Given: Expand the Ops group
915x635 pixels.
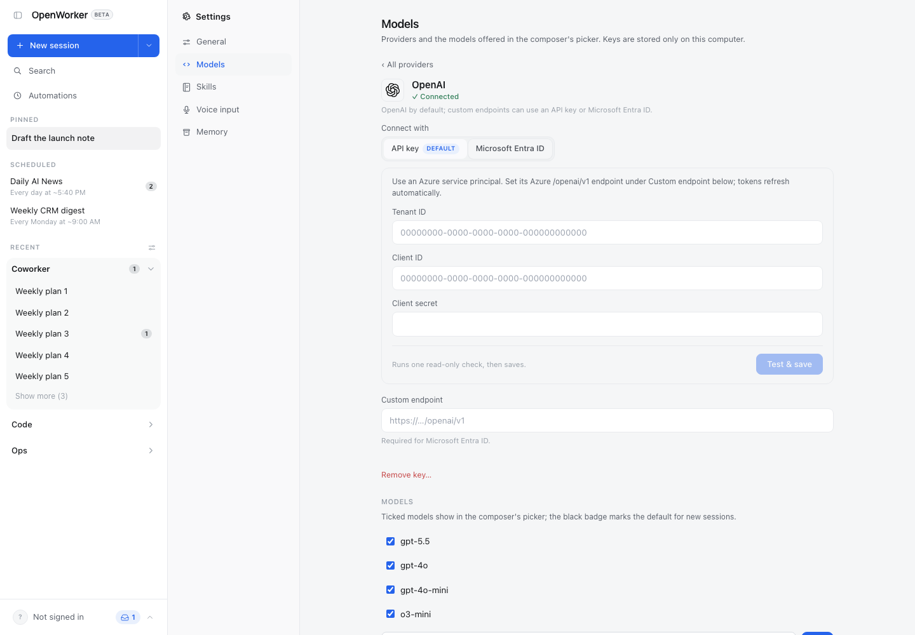Looking at the screenshot, I should coord(151,451).
